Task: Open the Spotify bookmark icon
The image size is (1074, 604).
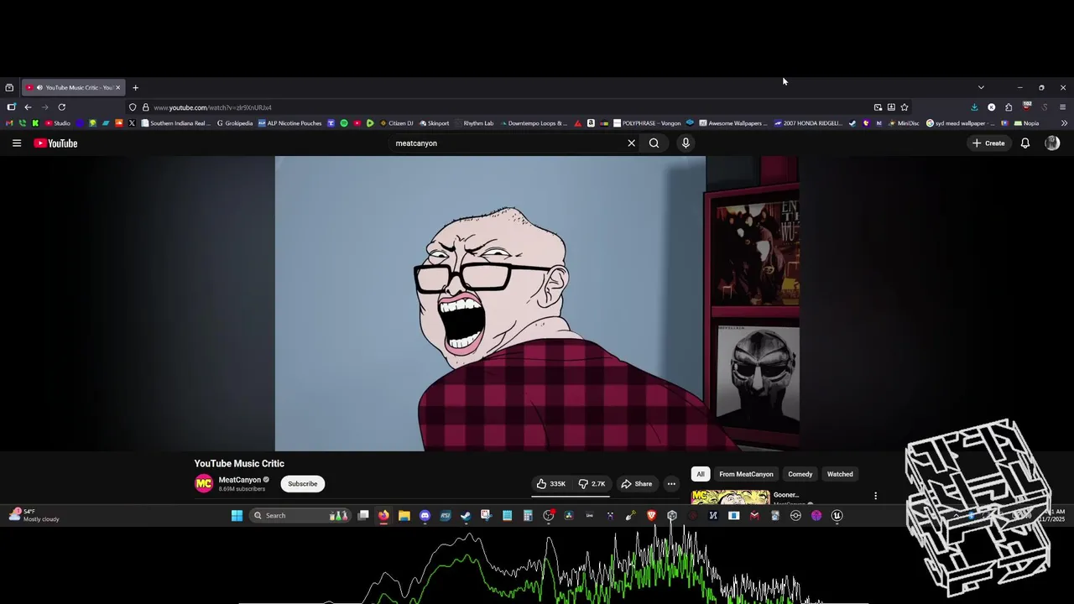Action: [x=344, y=123]
